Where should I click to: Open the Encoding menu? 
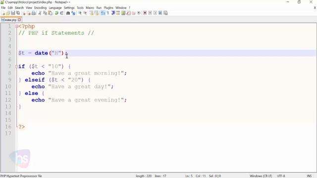pos(40,8)
